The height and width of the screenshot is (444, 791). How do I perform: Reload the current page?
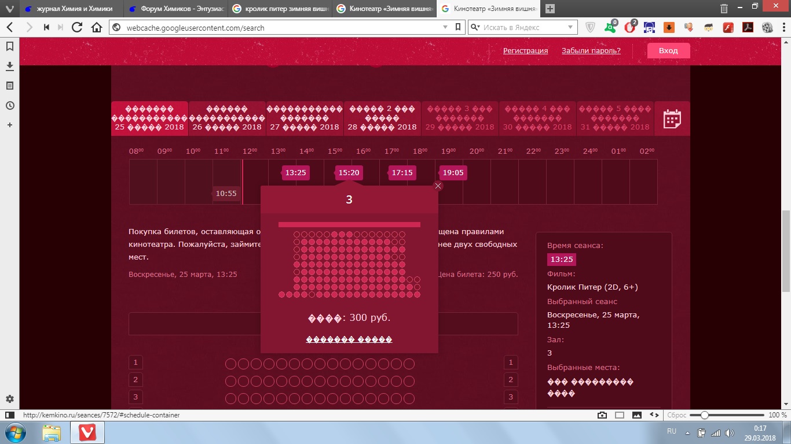click(x=76, y=27)
